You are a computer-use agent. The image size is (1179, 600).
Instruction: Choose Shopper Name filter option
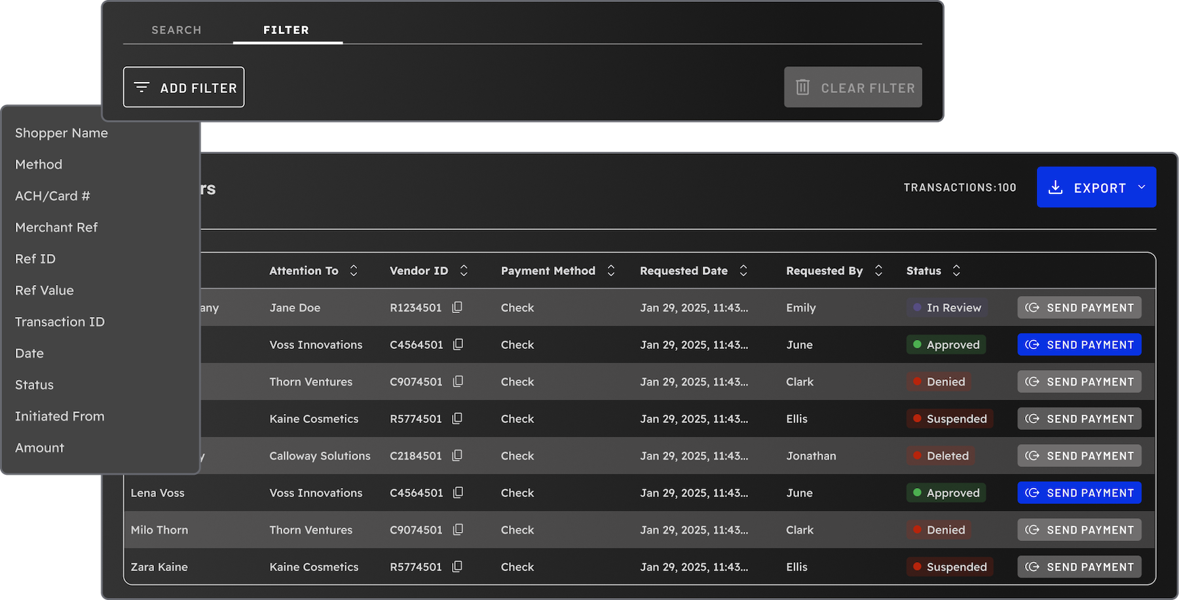(x=62, y=133)
